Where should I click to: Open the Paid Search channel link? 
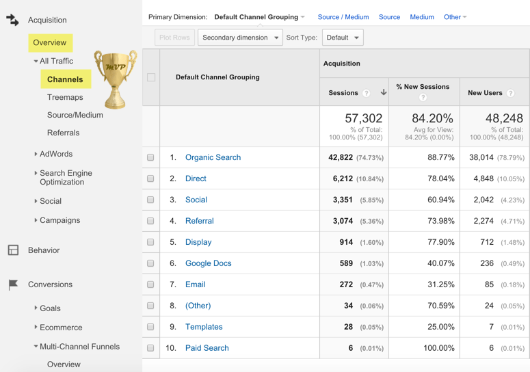207,348
